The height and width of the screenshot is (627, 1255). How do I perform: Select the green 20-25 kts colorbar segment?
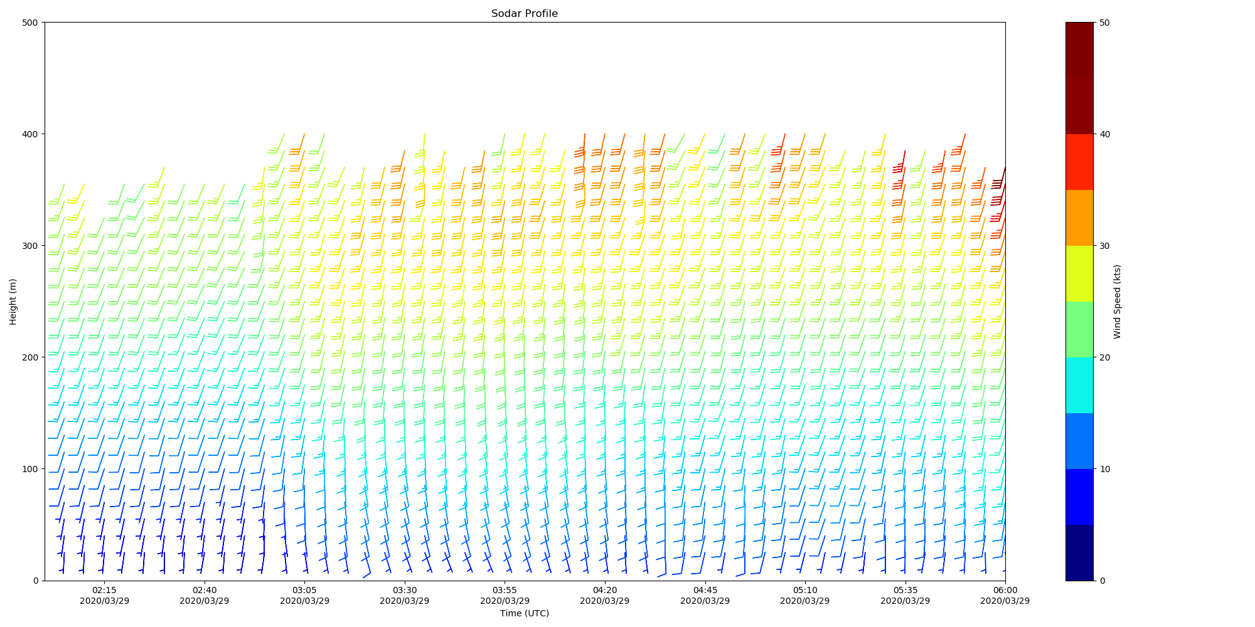(x=1079, y=329)
